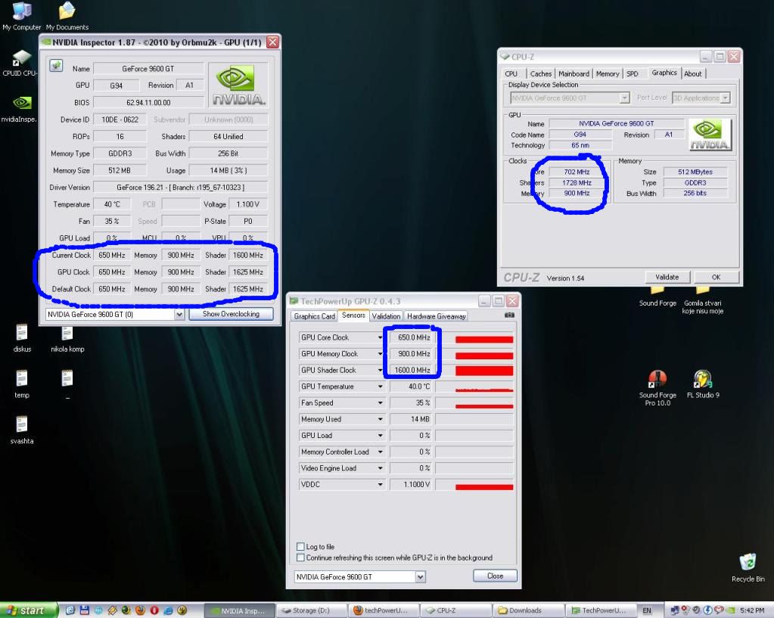
Task: Click the floppy disk quick launch icon
Action: coord(84,610)
